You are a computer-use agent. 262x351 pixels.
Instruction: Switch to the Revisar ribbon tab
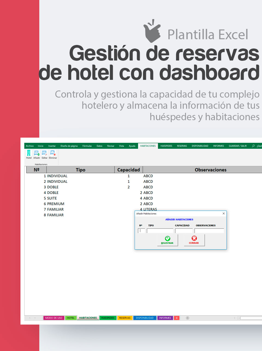[111, 146]
